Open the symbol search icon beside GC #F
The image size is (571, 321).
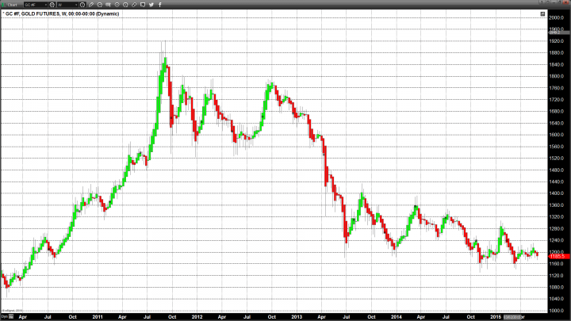(52, 5)
